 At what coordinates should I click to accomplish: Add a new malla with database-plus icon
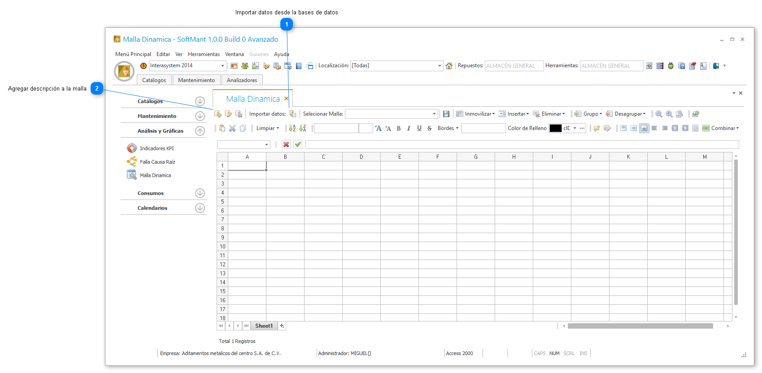(218, 114)
